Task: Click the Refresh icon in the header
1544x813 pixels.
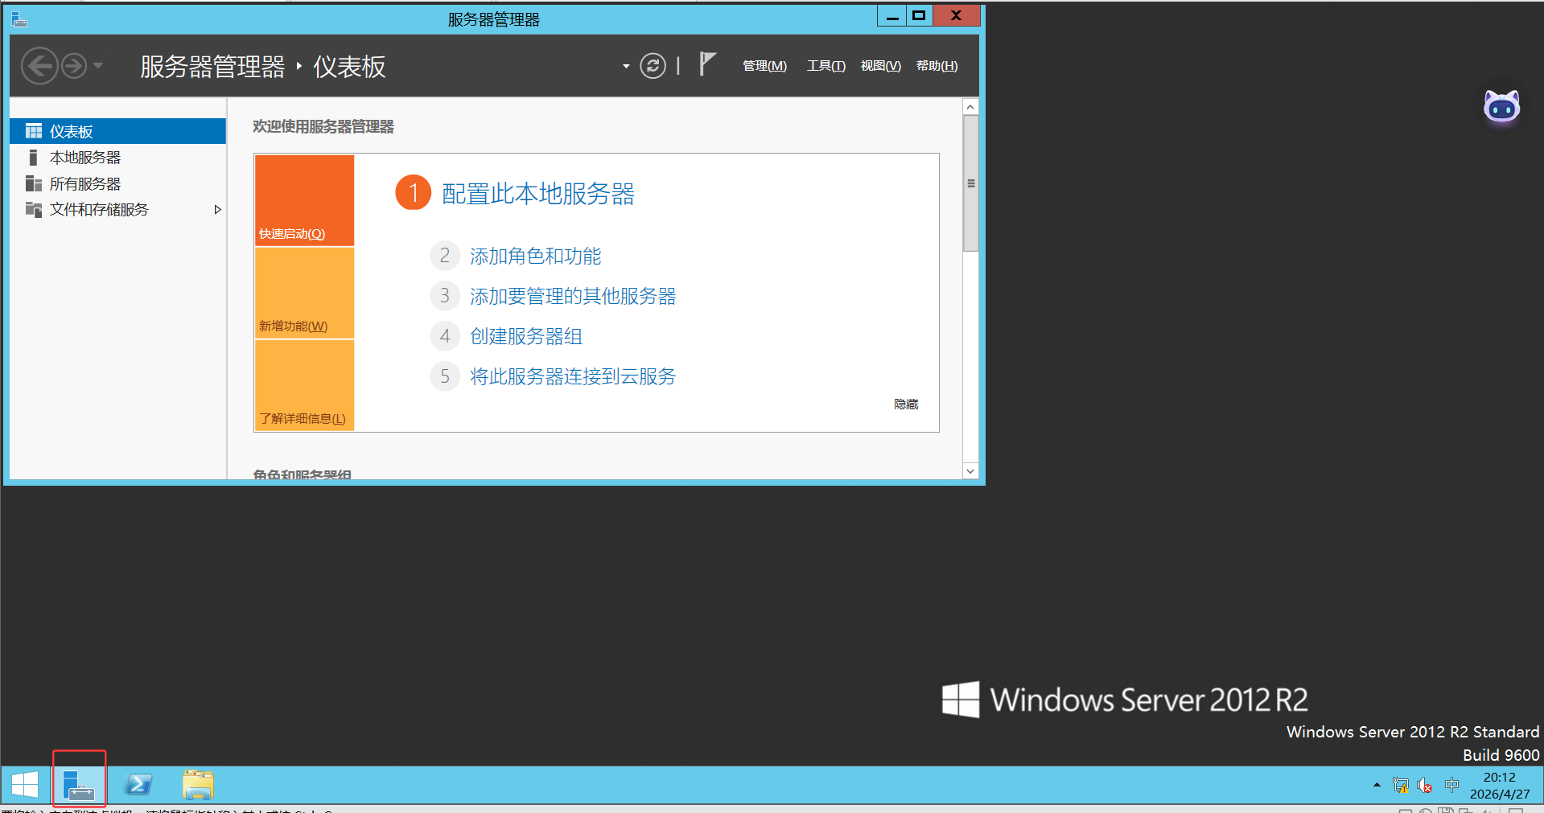Action: coord(653,66)
